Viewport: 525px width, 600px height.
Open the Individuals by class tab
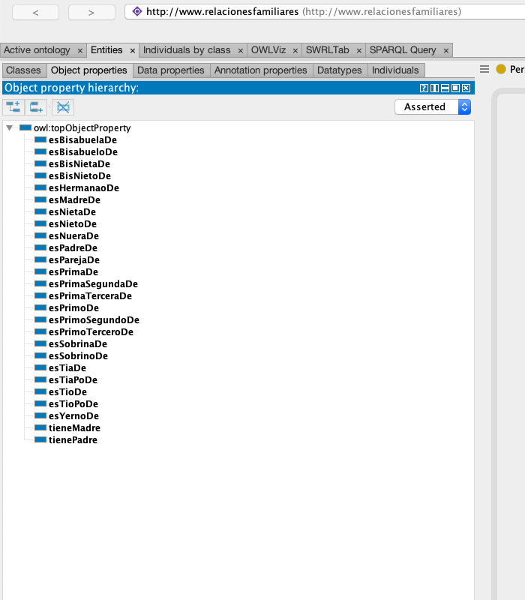point(187,50)
